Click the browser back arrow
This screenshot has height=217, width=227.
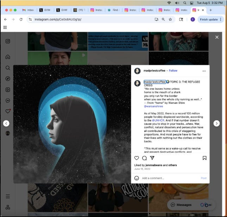pyautogui.click(x=6, y=19)
